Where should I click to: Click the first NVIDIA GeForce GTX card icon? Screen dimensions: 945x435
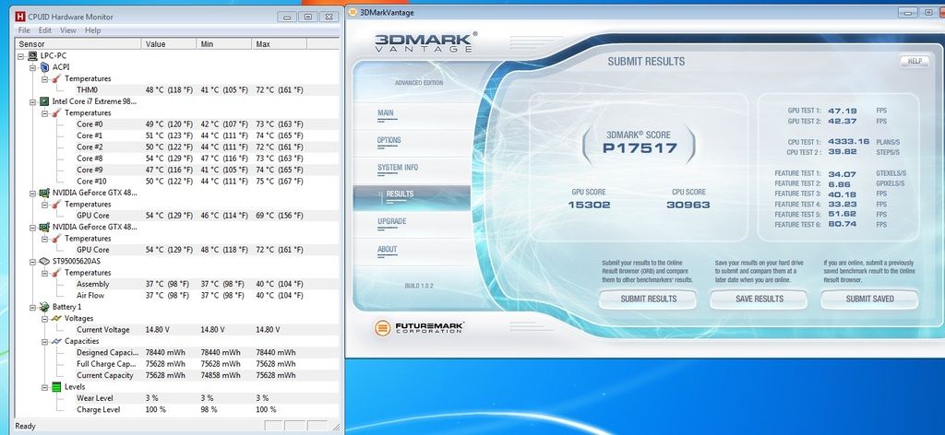point(44,193)
